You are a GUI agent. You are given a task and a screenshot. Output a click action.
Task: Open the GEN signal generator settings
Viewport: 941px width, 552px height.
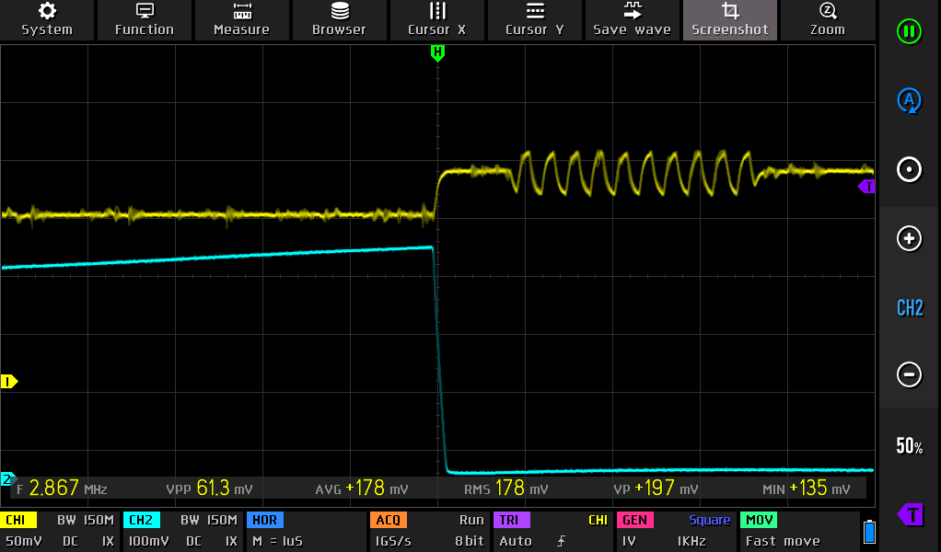(676, 531)
